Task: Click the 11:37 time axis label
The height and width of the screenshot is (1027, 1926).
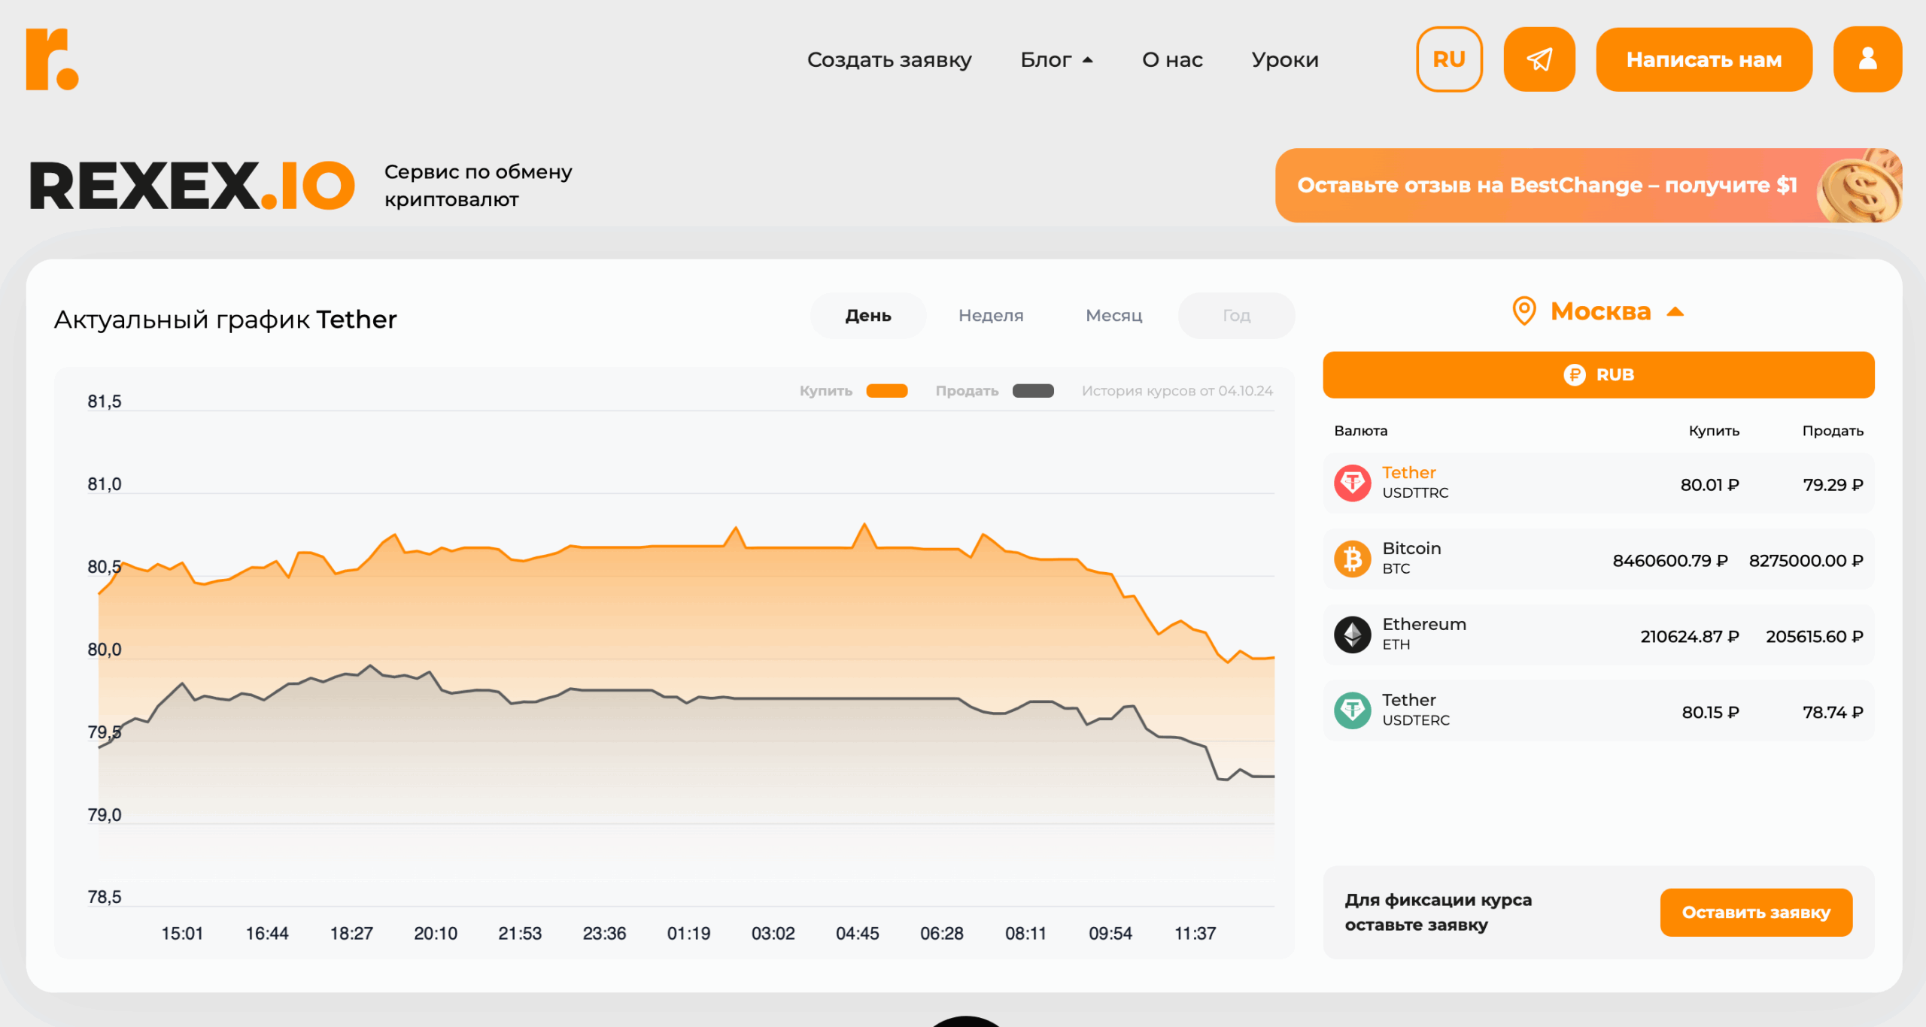Action: 1195,933
